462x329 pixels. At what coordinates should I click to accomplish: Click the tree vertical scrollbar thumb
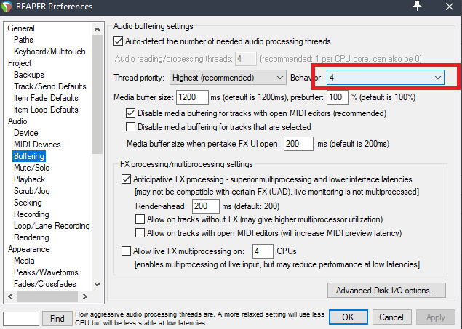[97, 94]
